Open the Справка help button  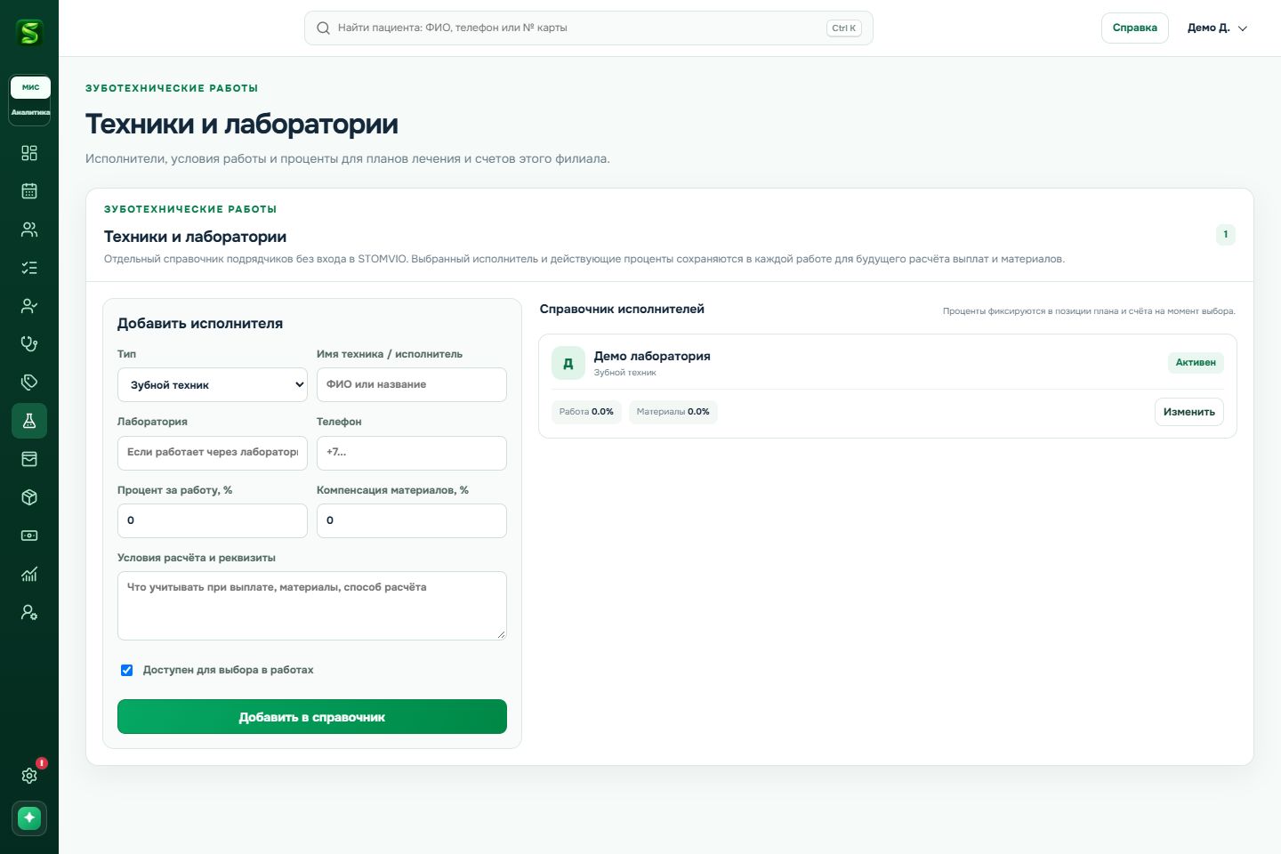(x=1134, y=28)
